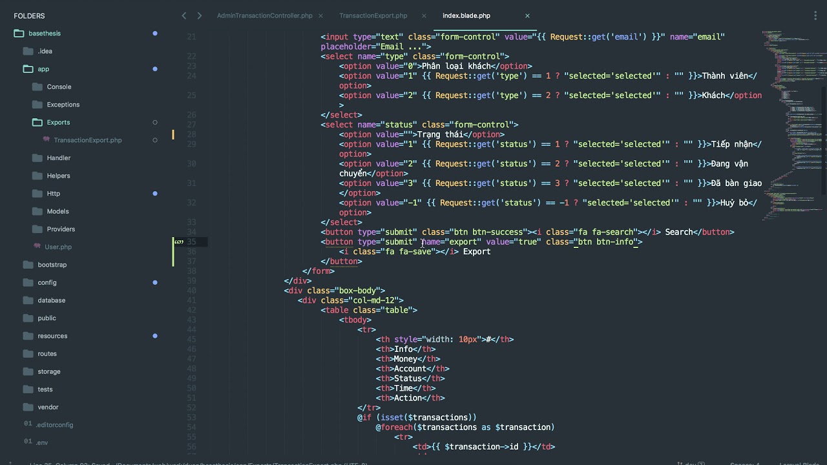The height and width of the screenshot is (465, 827).
Task: Click the Providers folder icon
Action: (x=37, y=229)
